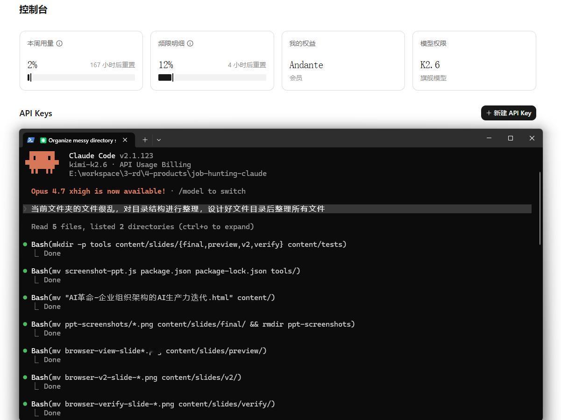Click the Bash mkdir -p tools command line
This screenshot has height=420, width=561.
pyautogui.click(x=189, y=245)
